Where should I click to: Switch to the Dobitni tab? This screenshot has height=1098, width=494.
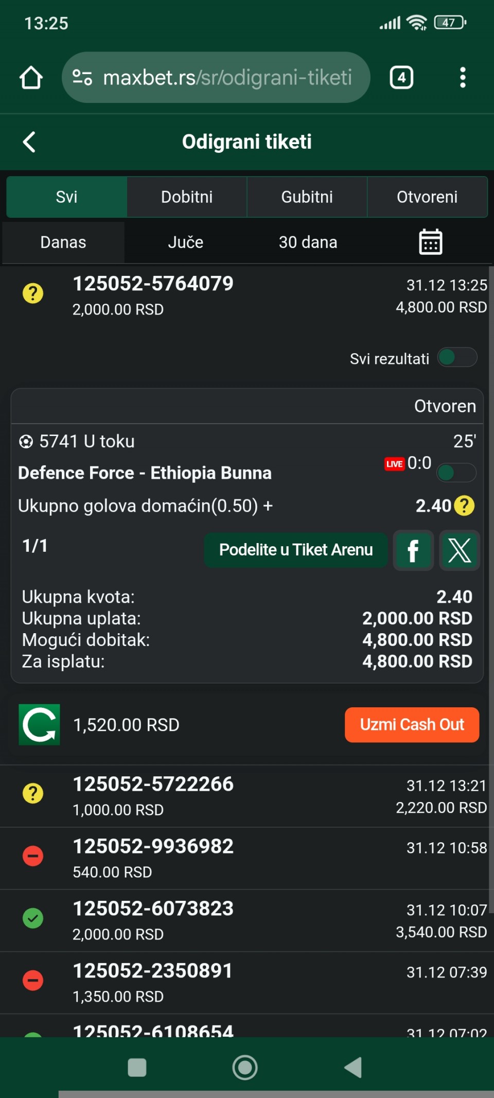tap(187, 197)
